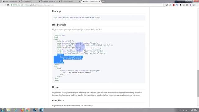199x112 pixels.
Task: Reload the GitHub page
Action: pyautogui.click(x=8, y=5)
